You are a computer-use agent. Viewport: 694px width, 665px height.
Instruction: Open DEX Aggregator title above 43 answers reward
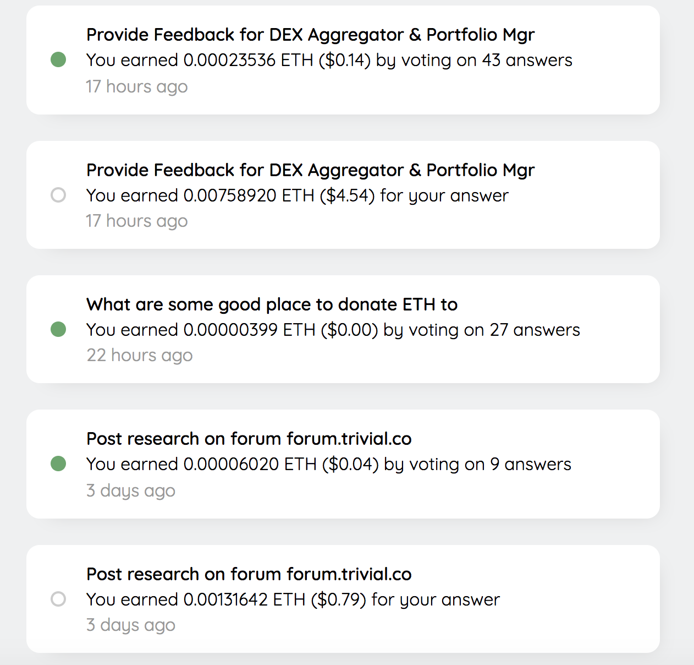point(310,35)
